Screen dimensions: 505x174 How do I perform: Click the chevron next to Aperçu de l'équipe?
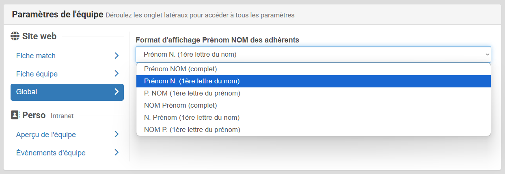[117, 134]
